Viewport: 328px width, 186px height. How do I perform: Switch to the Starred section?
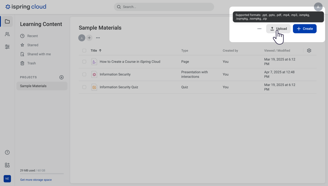(x=33, y=45)
